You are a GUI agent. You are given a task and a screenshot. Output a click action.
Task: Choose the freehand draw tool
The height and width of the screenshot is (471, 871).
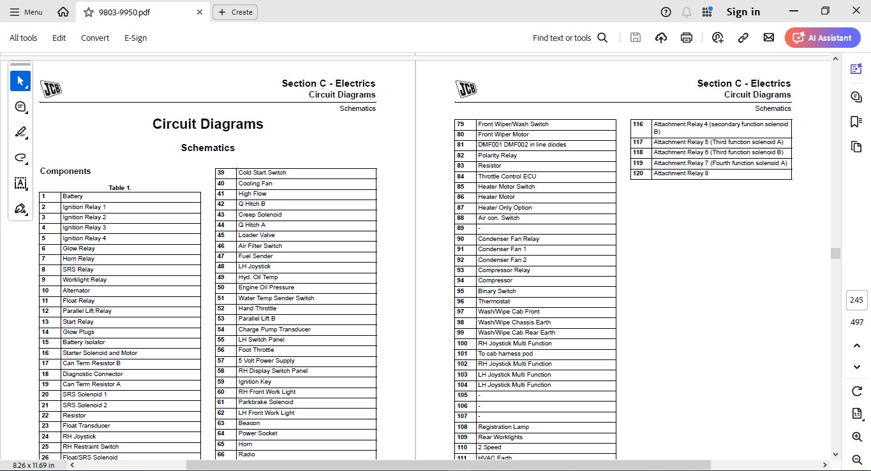pos(20,157)
